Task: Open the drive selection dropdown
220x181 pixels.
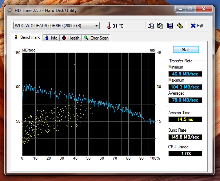Action: [56, 26]
